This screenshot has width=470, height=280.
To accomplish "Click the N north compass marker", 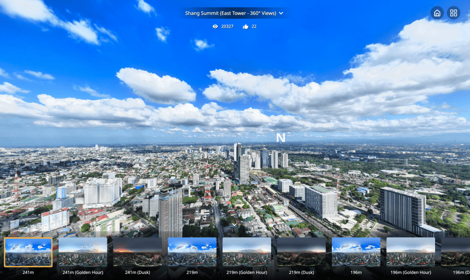I will (280, 137).
